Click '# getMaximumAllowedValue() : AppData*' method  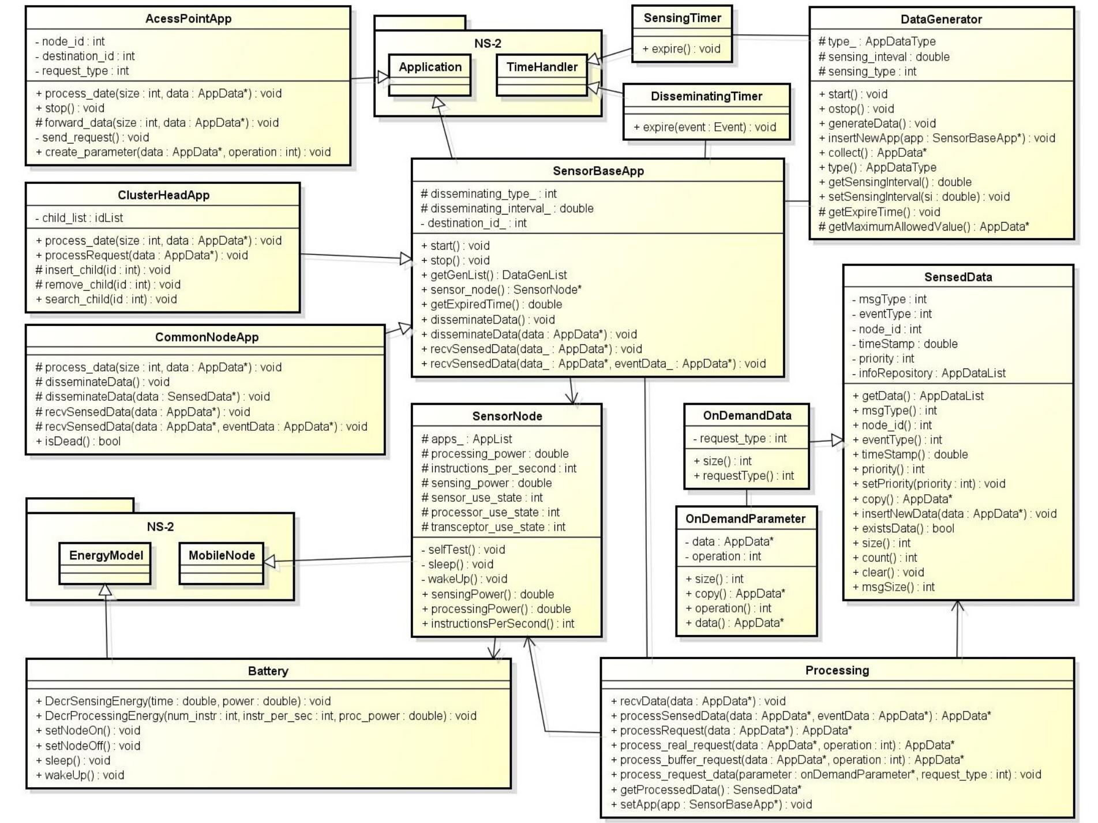click(x=924, y=227)
